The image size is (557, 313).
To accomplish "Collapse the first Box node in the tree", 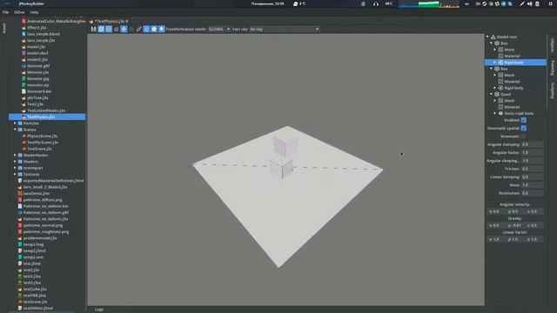I will pos(492,43).
